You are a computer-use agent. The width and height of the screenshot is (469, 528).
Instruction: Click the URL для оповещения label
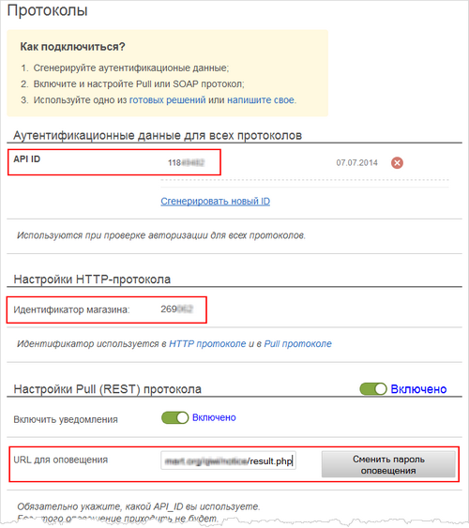[61, 460]
